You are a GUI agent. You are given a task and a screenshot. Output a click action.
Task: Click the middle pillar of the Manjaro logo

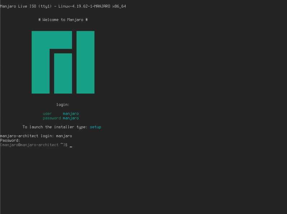63,73
